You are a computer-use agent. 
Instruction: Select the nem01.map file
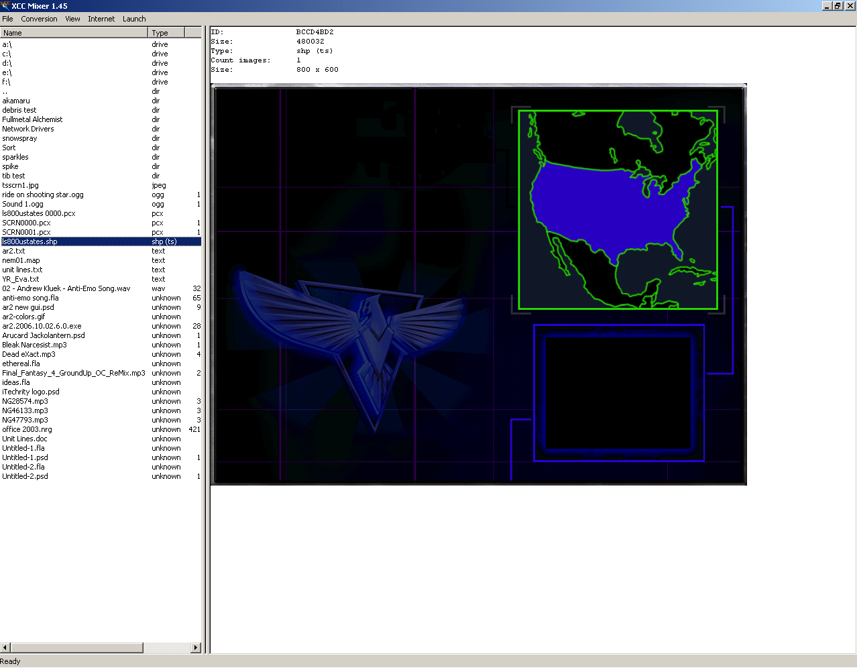(x=21, y=260)
